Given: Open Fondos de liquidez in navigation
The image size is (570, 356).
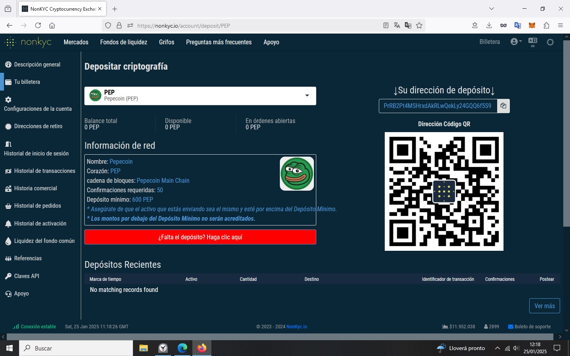Looking at the screenshot, I should [123, 42].
